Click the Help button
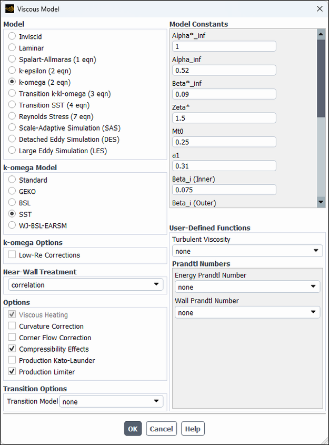Viewport: 329px width, 445px height. (x=193, y=429)
